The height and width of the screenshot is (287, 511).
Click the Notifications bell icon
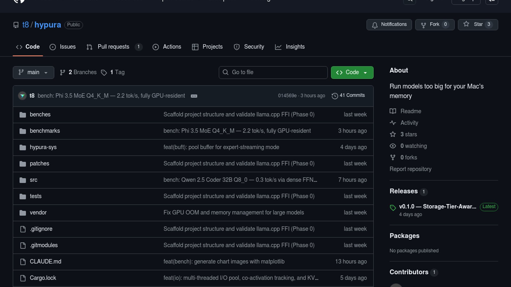click(375, 25)
